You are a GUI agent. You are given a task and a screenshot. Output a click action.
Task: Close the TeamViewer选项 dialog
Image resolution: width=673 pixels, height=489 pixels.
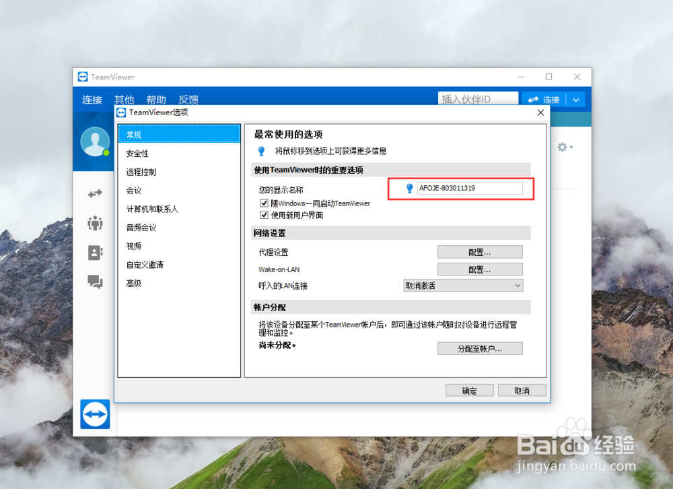pos(541,112)
